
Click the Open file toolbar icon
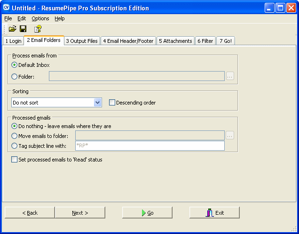[x=12, y=29]
